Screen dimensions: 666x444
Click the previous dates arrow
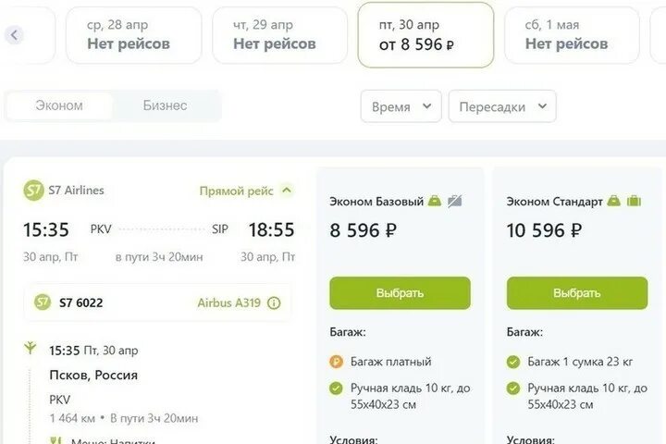click(x=15, y=35)
